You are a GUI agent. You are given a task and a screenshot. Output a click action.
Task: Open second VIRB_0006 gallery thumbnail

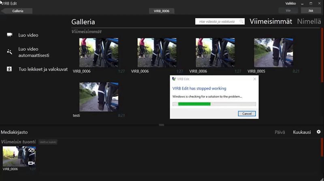(157, 53)
